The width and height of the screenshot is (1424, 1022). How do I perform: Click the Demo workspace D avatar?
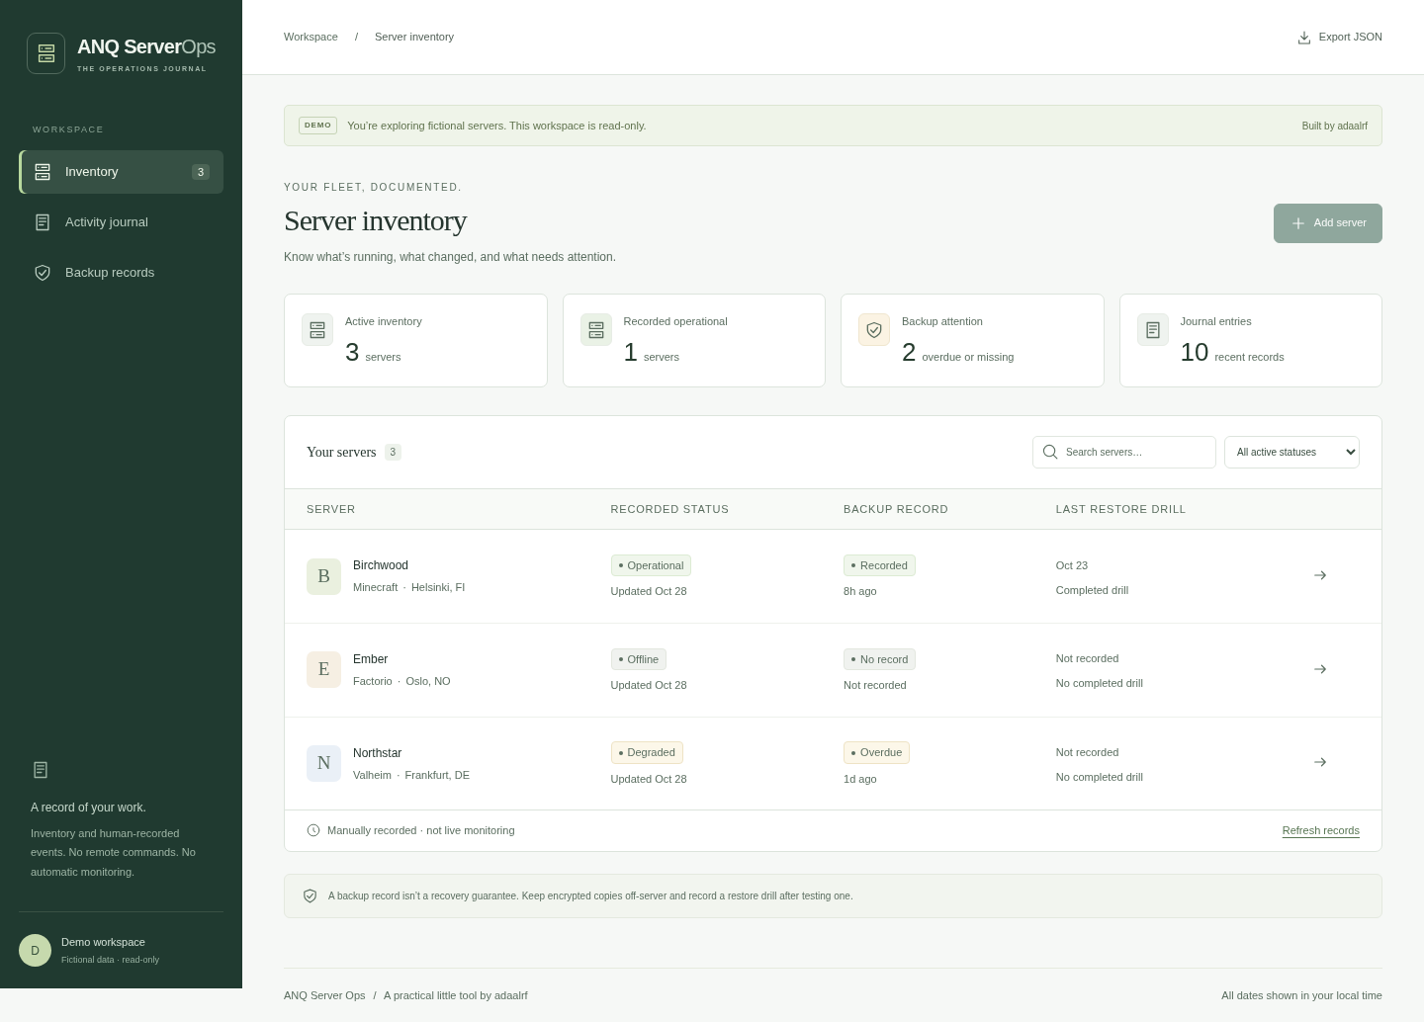pos(35,951)
